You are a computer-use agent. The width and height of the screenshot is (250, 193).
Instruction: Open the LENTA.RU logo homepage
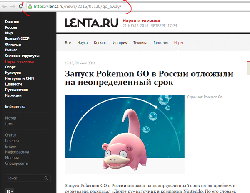92,23
